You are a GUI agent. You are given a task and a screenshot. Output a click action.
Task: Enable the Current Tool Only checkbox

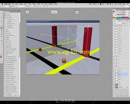pos(5,96)
